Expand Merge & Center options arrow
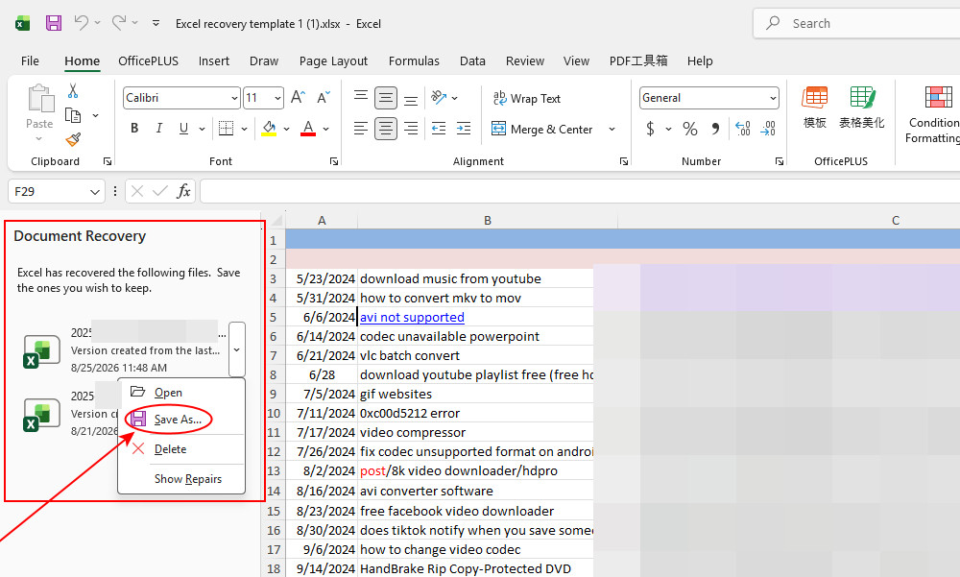 point(612,130)
